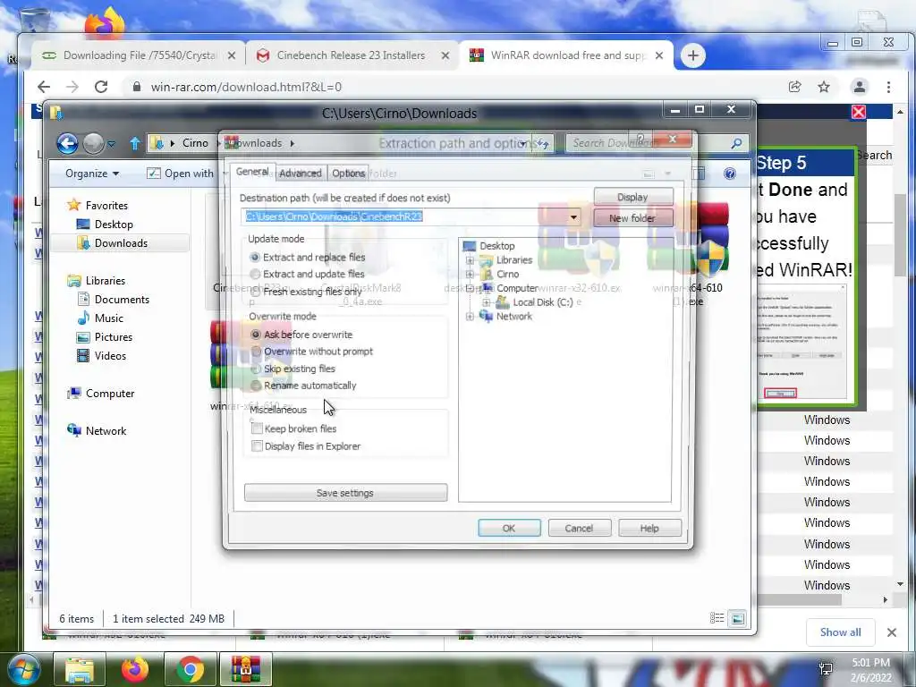Switch to the Advanced tab

click(x=301, y=174)
